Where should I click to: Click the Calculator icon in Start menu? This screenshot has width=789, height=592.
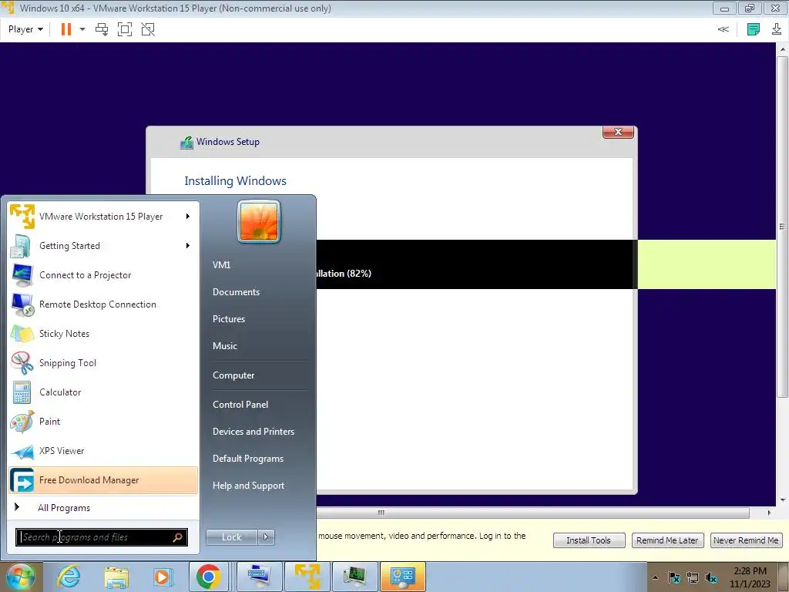tap(22, 392)
